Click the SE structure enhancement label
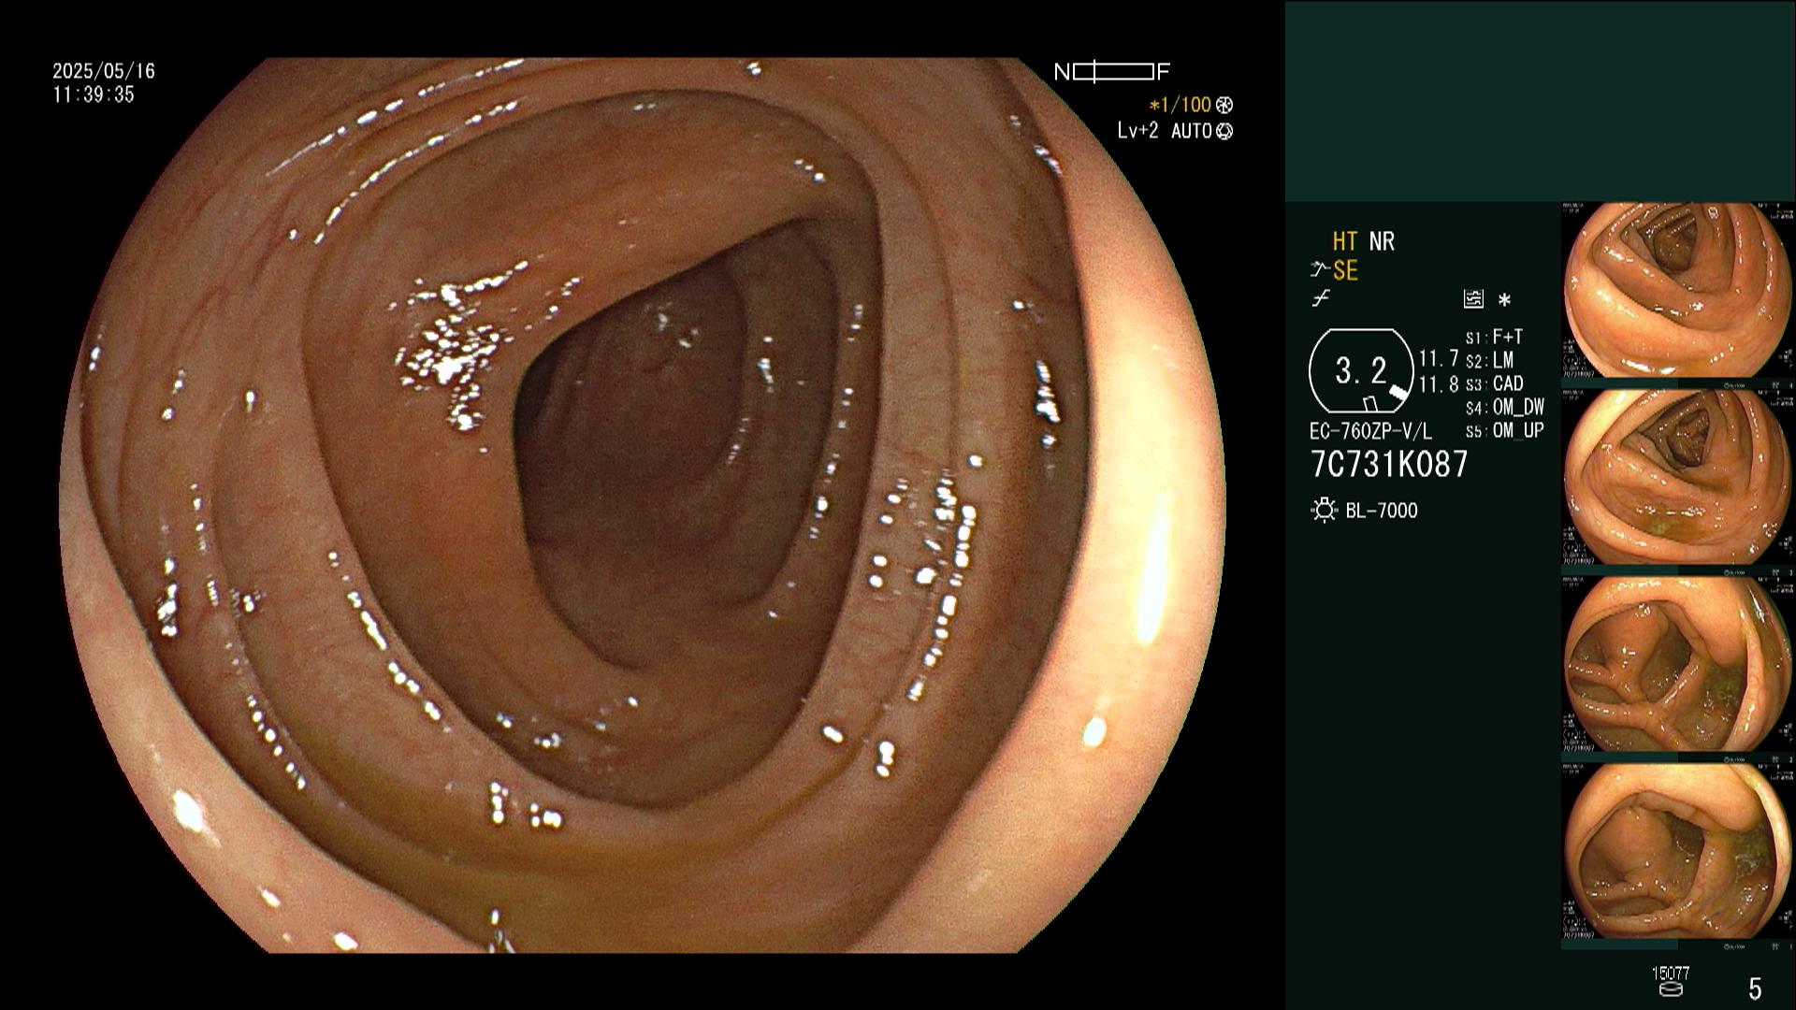1796x1010 pixels. 1345,271
